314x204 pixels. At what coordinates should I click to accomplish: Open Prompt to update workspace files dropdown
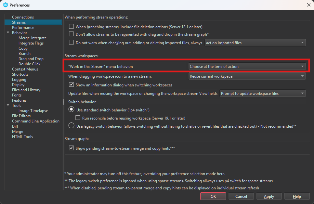pyautogui.click(x=263, y=94)
